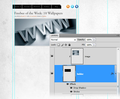Select the image layer thumbnail
This screenshot has width=120, height=99.
coord(77,56)
